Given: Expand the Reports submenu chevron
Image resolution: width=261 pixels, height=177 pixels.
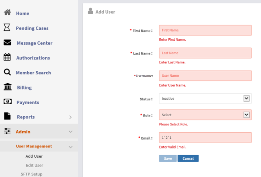Looking at the screenshot, I should (x=71, y=117).
